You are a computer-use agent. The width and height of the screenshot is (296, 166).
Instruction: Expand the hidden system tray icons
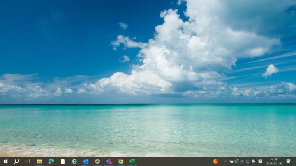[226, 161]
